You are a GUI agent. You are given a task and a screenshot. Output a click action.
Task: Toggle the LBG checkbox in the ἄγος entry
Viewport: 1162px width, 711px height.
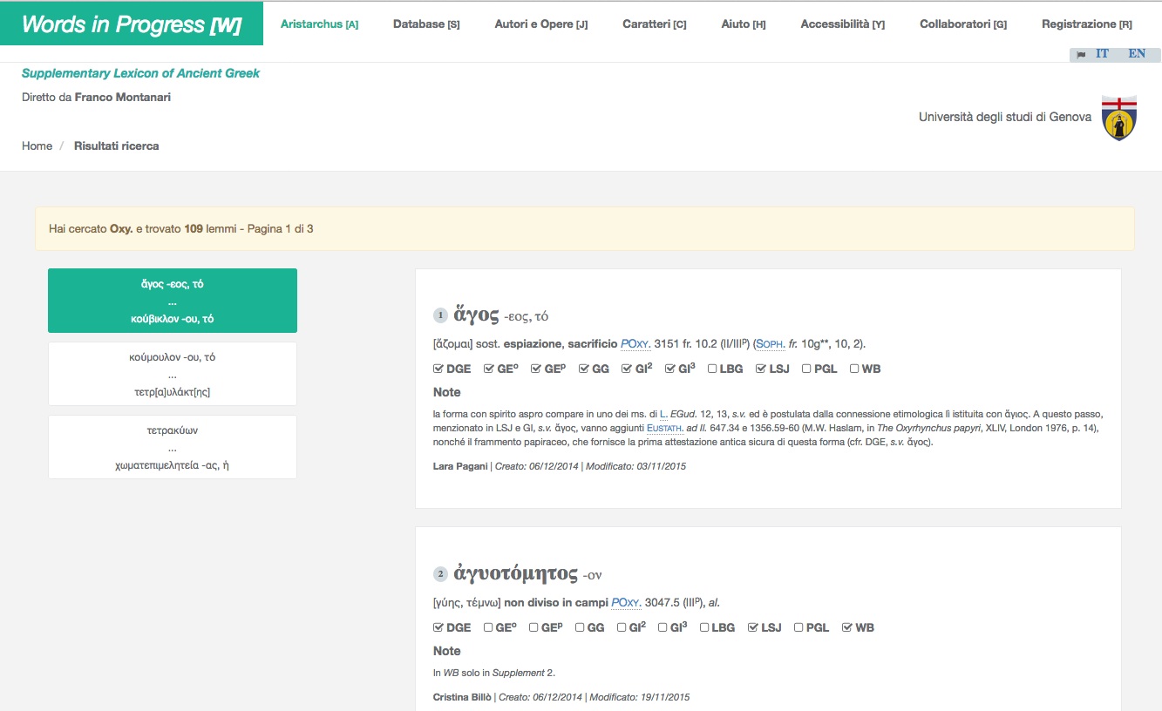tap(712, 369)
